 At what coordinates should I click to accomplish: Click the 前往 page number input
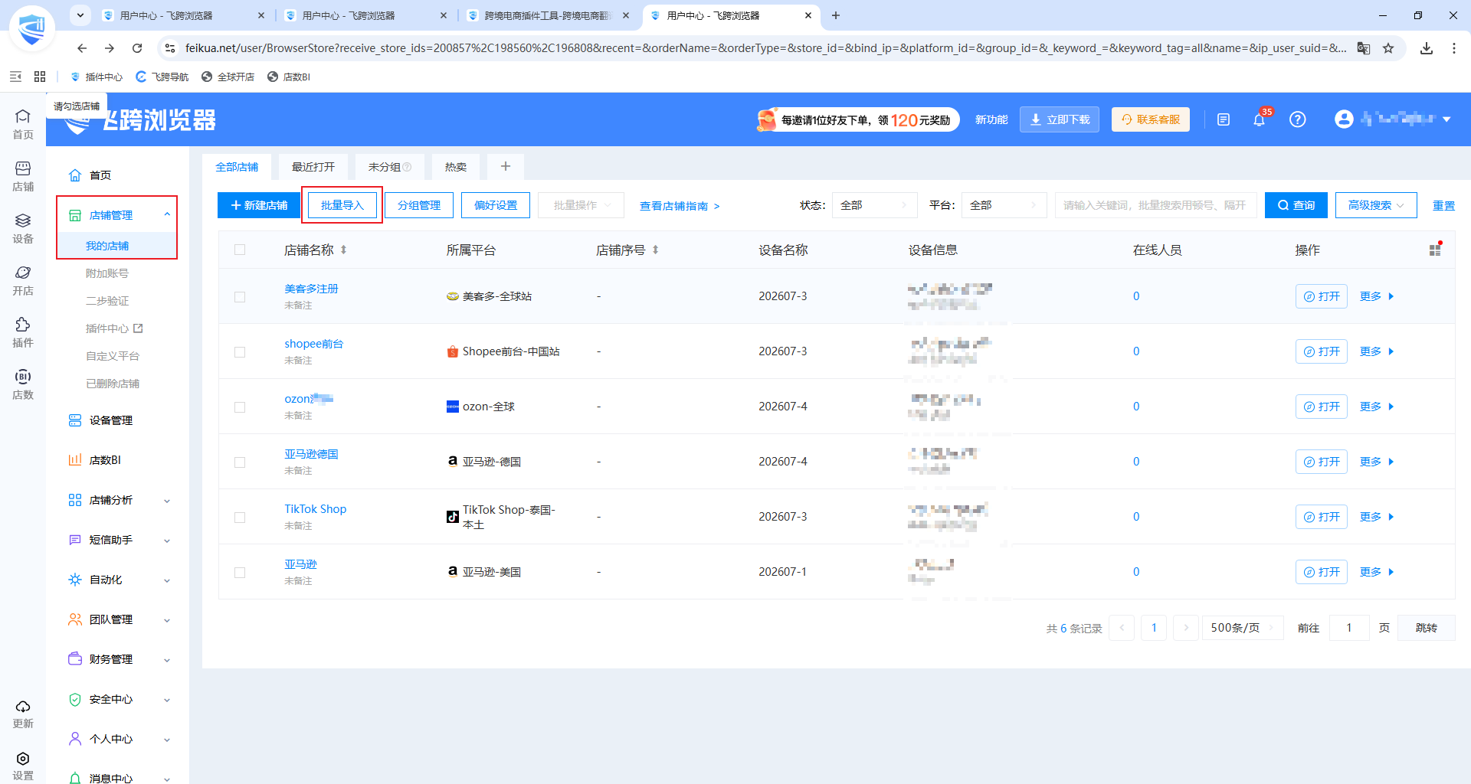point(1349,628)
